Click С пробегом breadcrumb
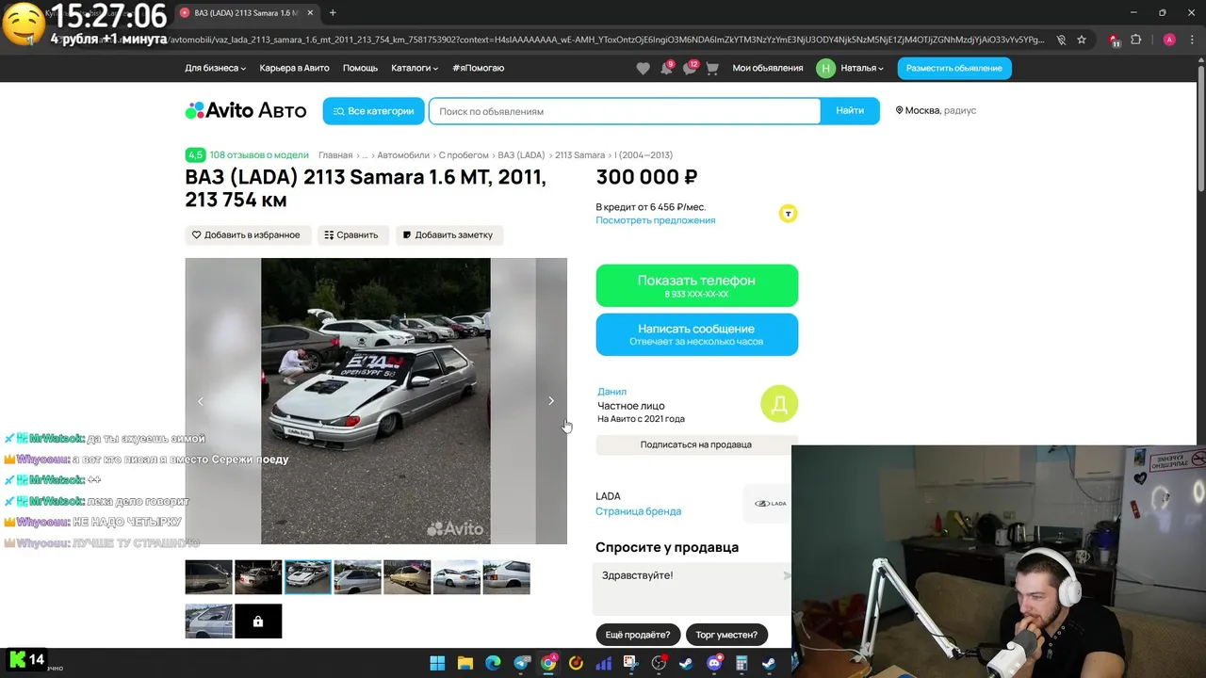 point(464,154)
